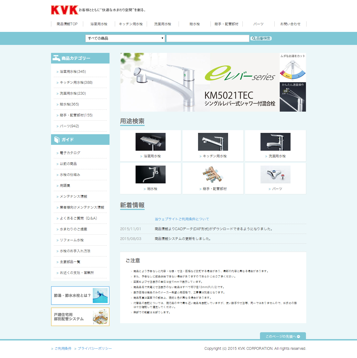Open the リフォーム水栓 guide link
Viewport: 357px width, 358px height.
pos(72,240)
